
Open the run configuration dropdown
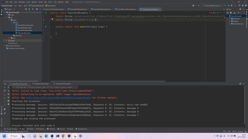(x=212, y=5)
